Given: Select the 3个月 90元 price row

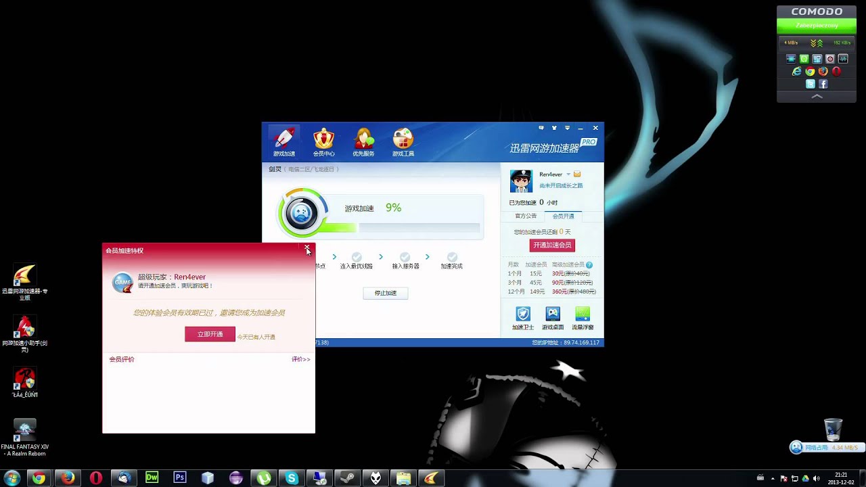Looking at the screenshot, I should click(550, 282).
